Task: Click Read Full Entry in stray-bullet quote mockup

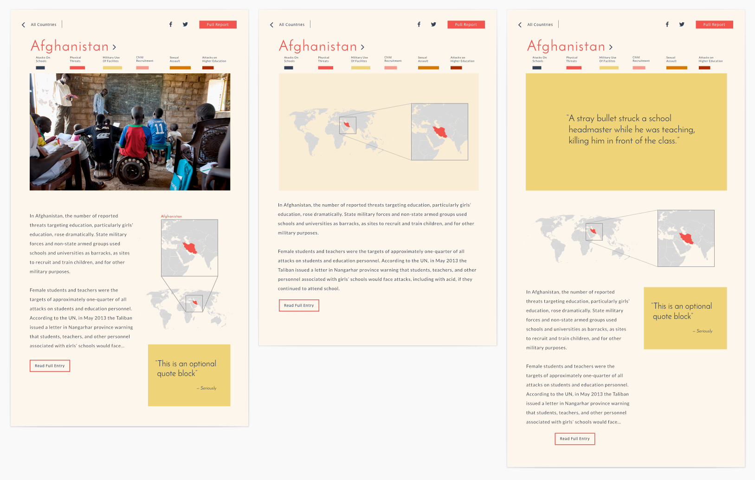Action: tap(574, 439)
